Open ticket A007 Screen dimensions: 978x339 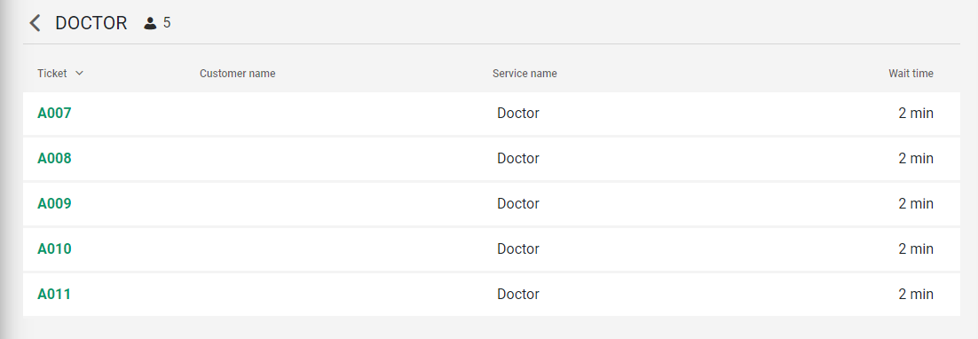[x=54, y=113]
